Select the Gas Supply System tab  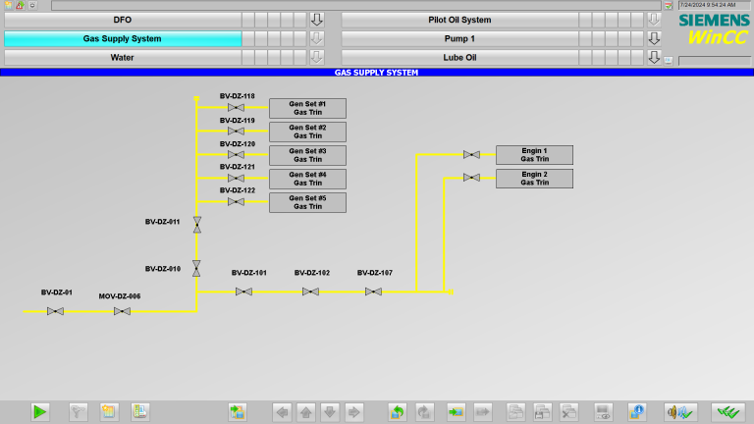point(122,38)
